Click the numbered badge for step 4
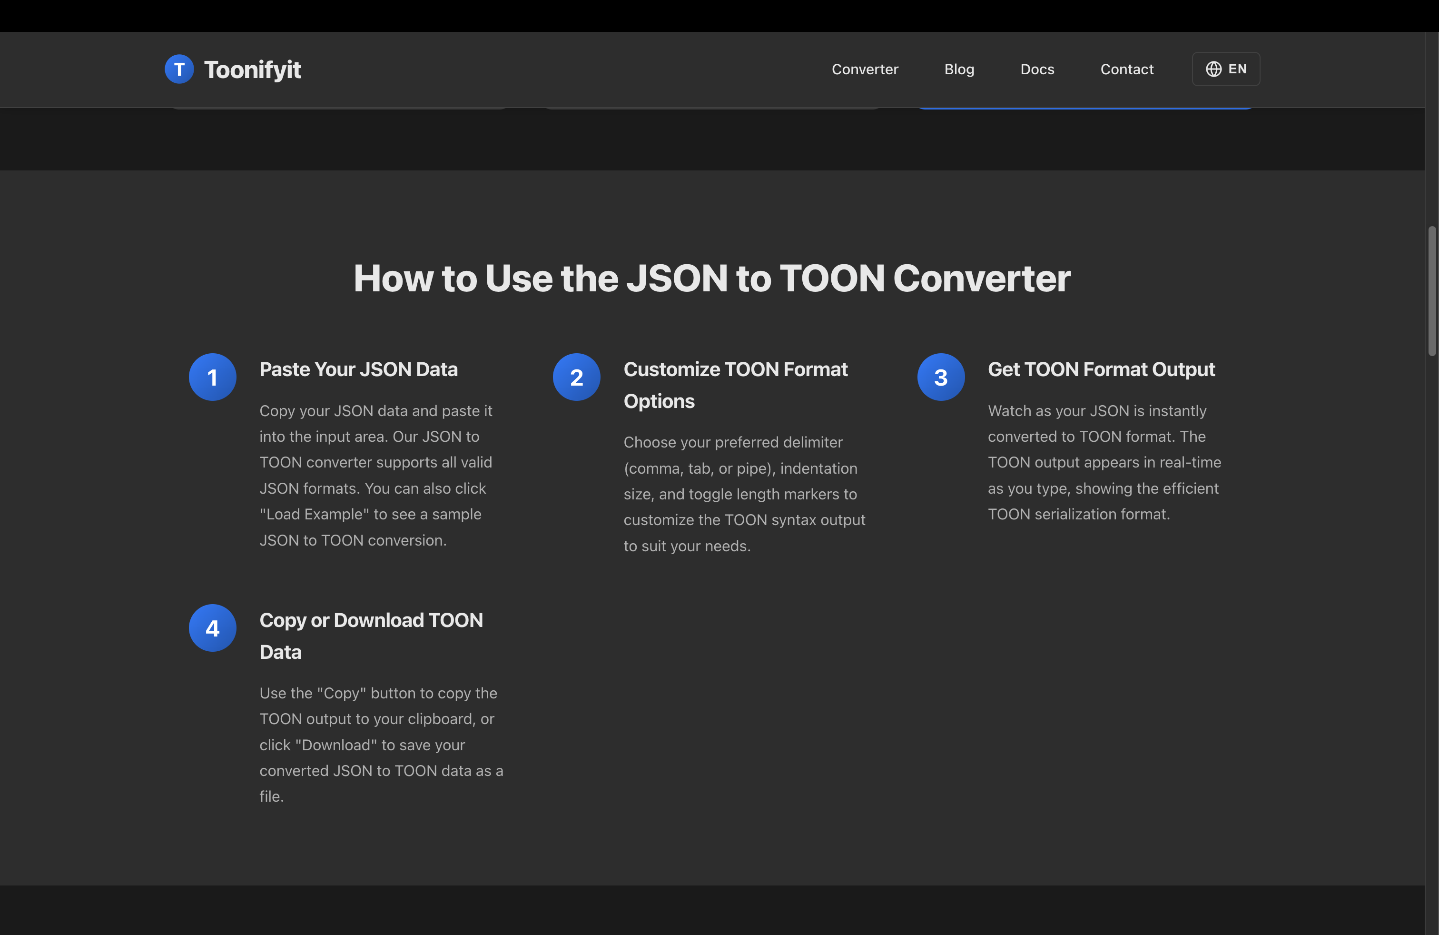This screenshot has height=935, width=1439. point(212,628)
